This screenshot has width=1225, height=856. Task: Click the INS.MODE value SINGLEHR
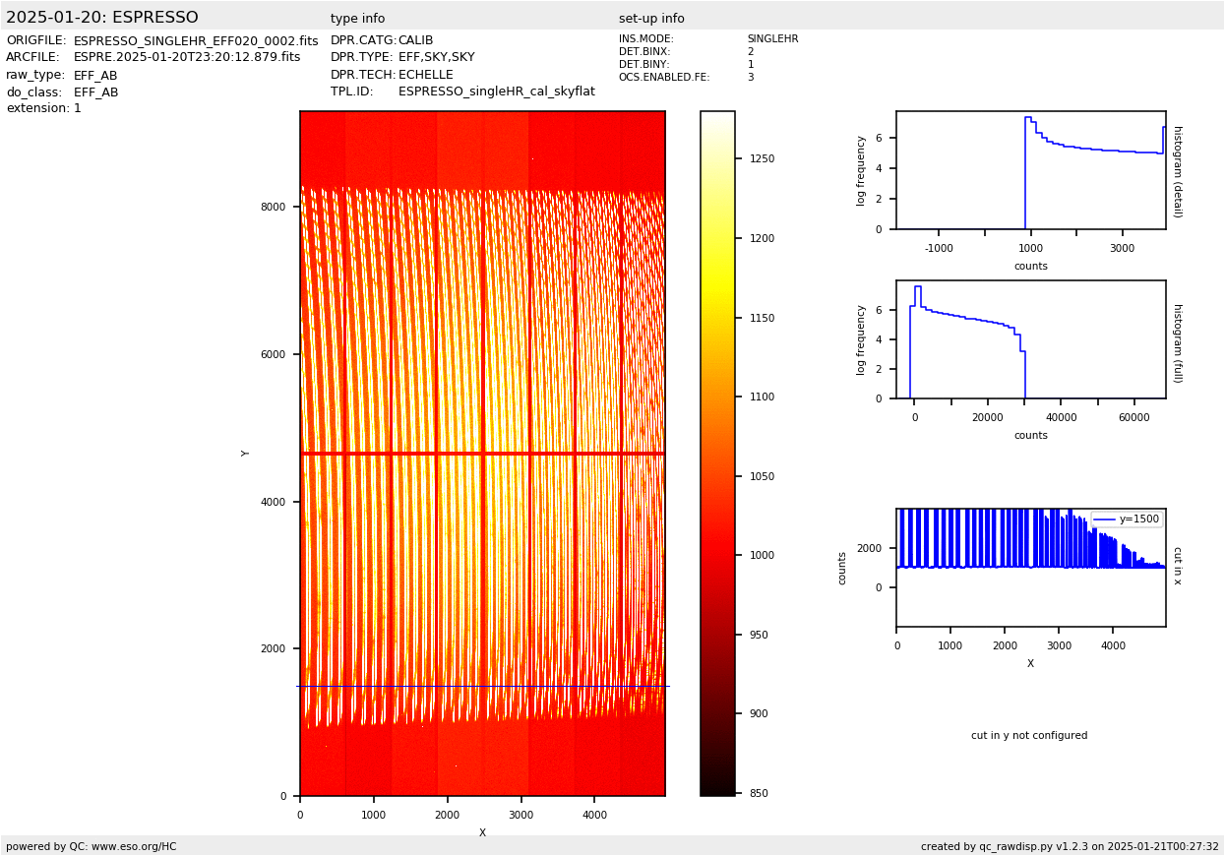(x=772, y=39)
